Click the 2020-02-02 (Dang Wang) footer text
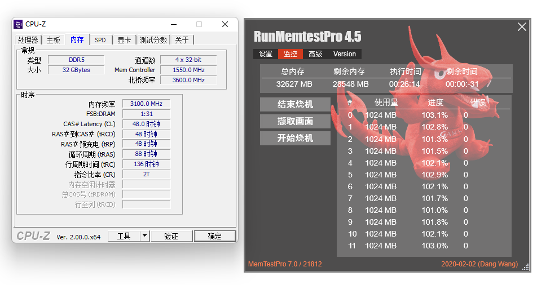The image size is (537, 285). tap(479, 264)
